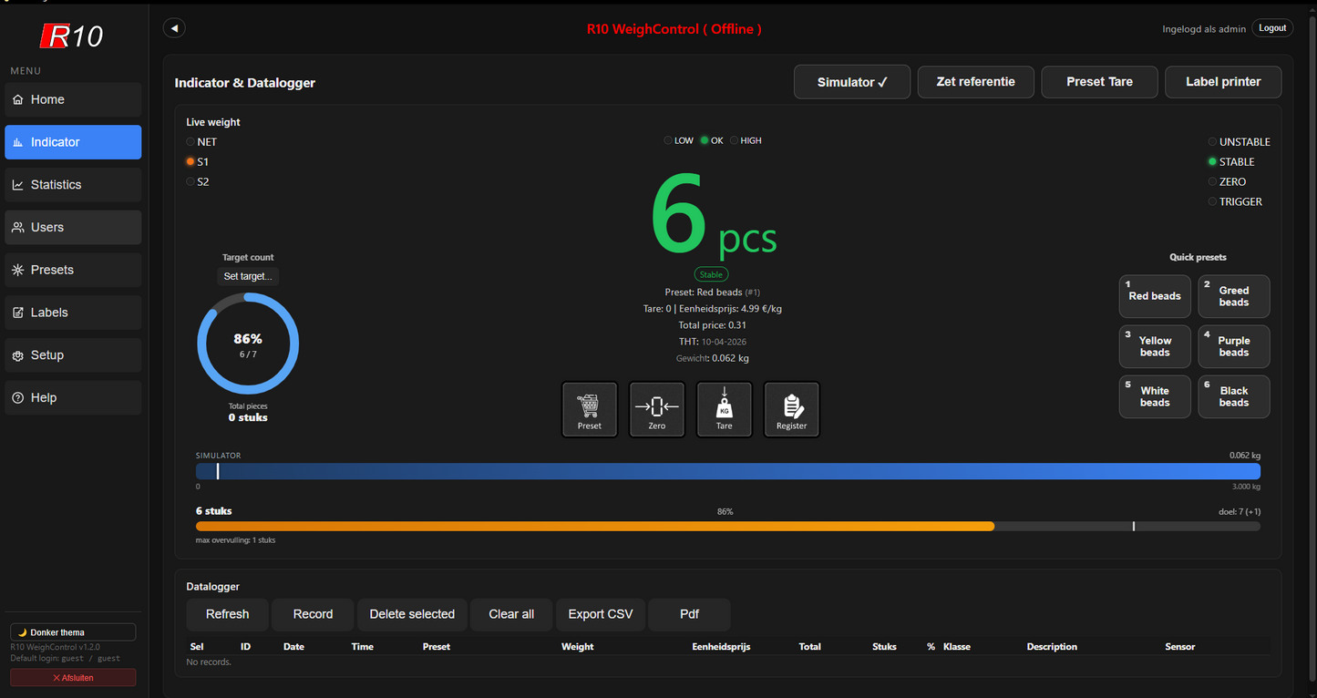Click the Statistics chart icon in menu
The image size is (1317, 698).
click(18, 185)
